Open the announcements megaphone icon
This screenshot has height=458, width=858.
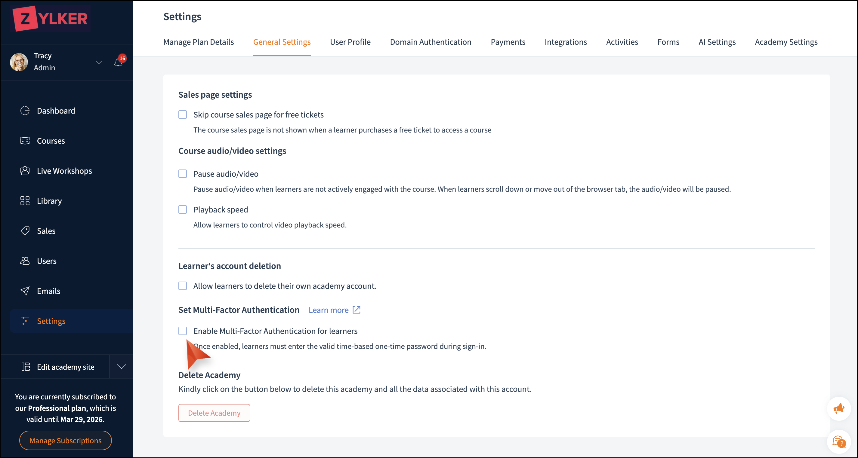tap(838, 408)
